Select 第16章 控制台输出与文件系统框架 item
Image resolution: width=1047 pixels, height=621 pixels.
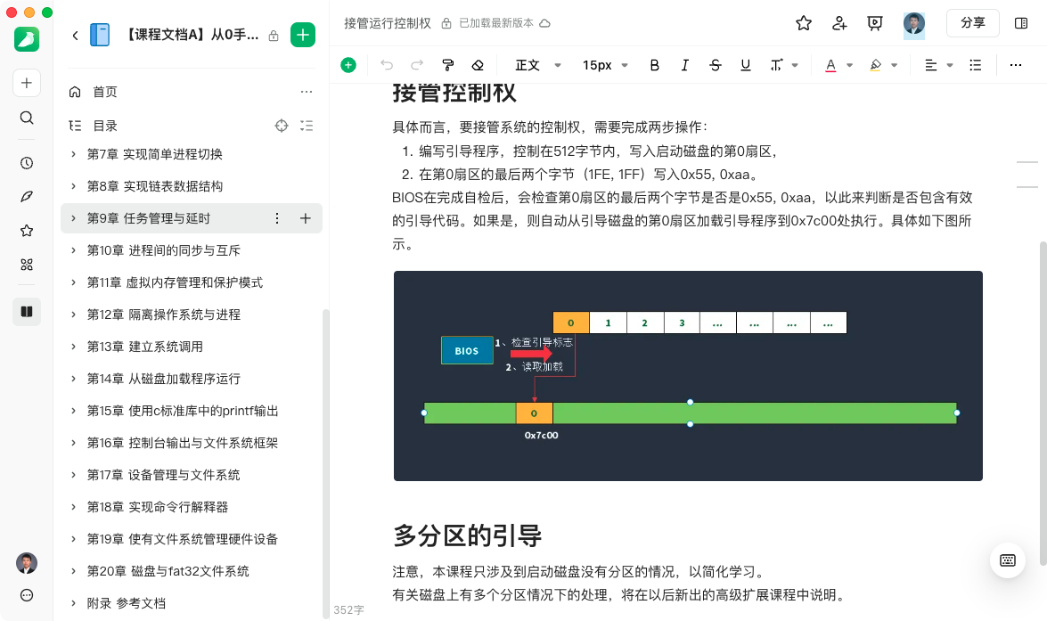tap(182, 443)
